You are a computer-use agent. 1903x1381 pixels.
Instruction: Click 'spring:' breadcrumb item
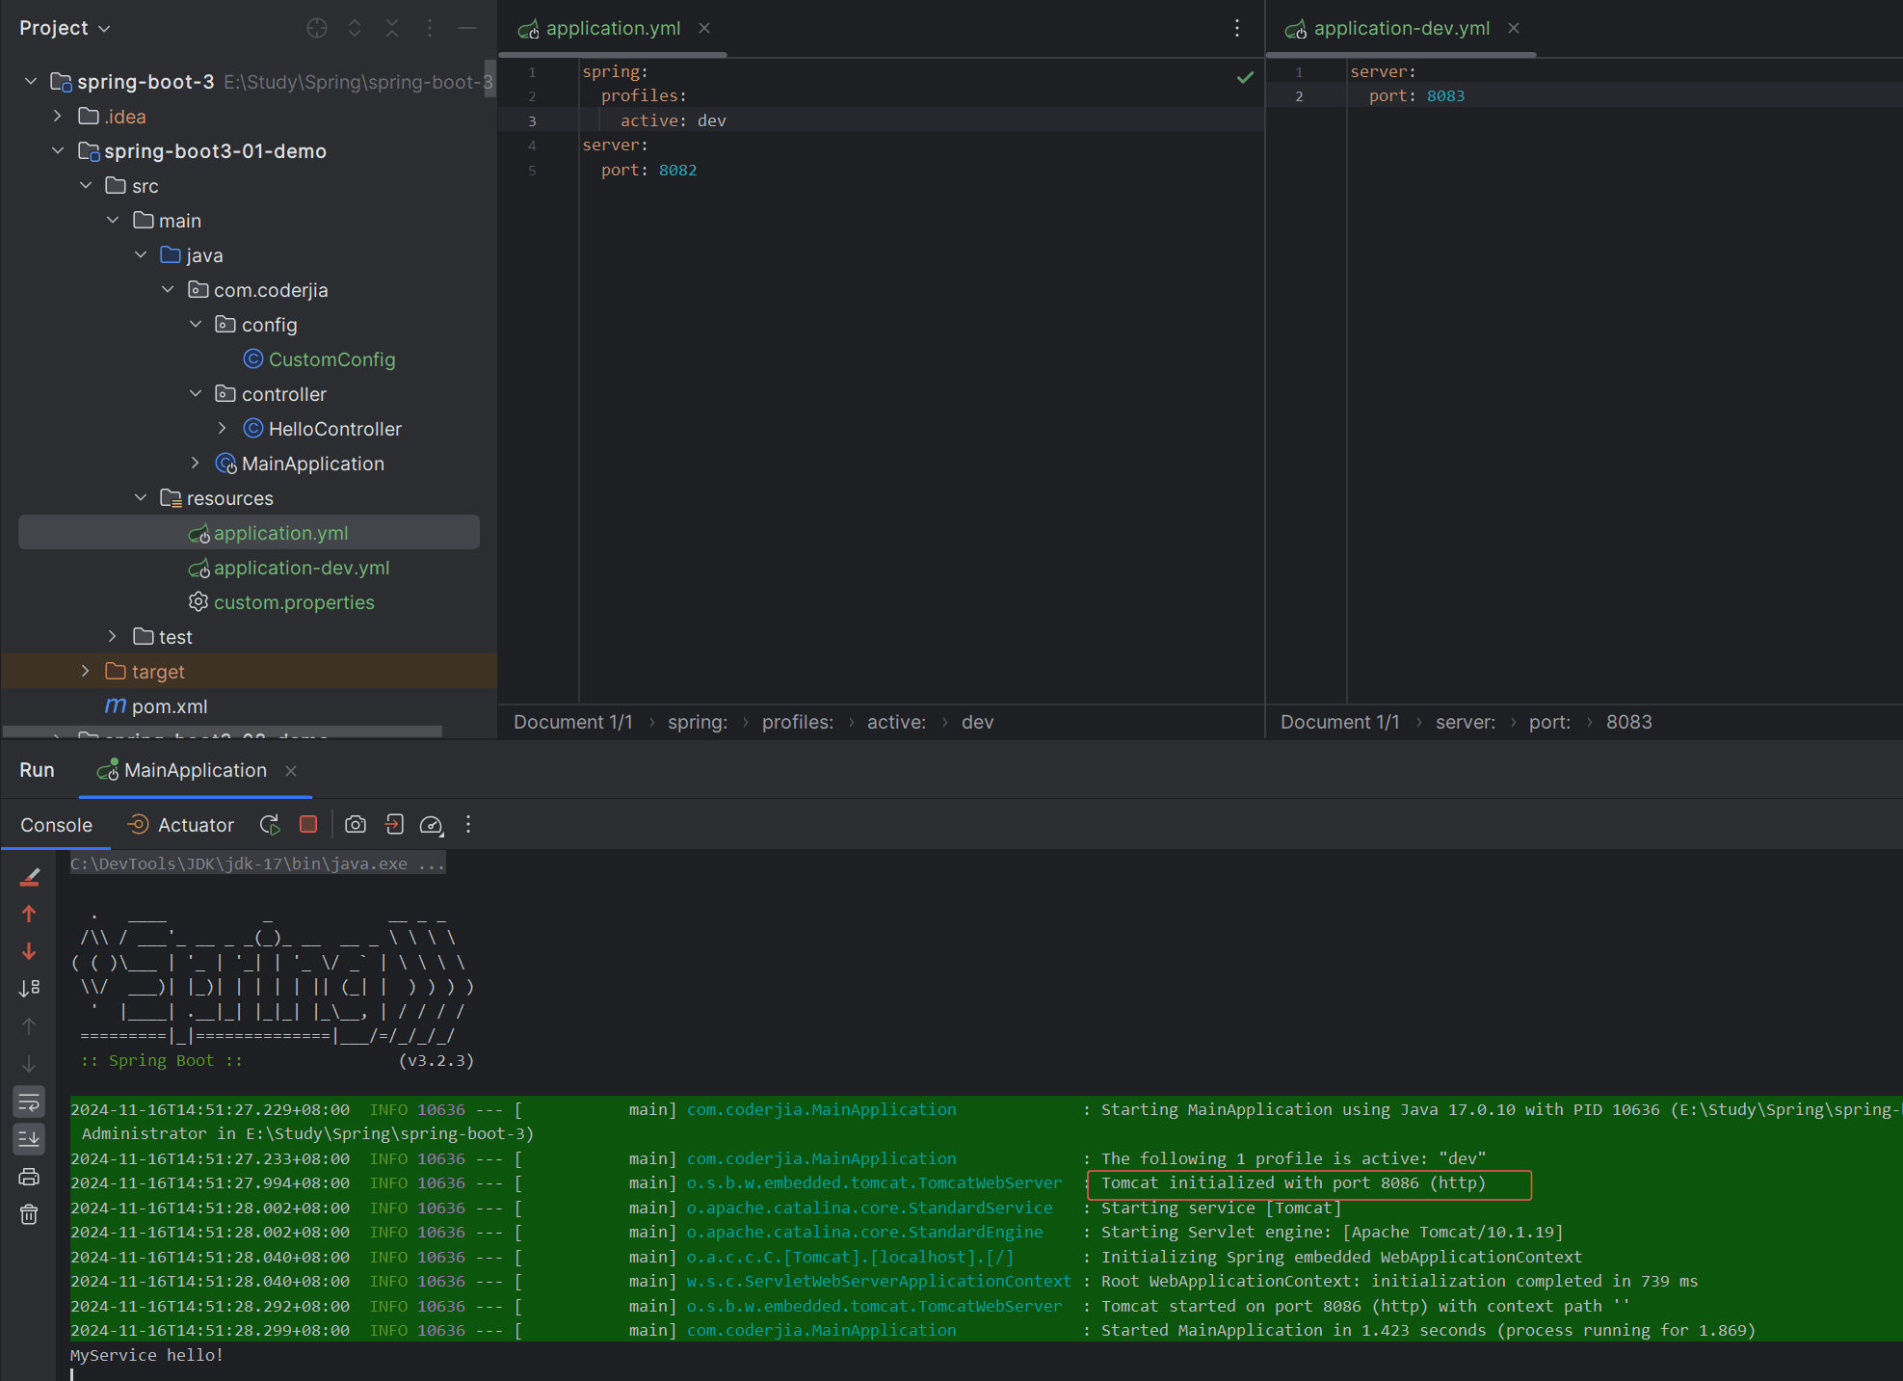697,722
